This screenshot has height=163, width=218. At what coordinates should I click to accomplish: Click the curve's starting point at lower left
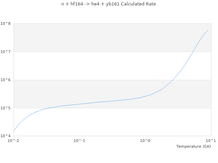click(14, 131)
